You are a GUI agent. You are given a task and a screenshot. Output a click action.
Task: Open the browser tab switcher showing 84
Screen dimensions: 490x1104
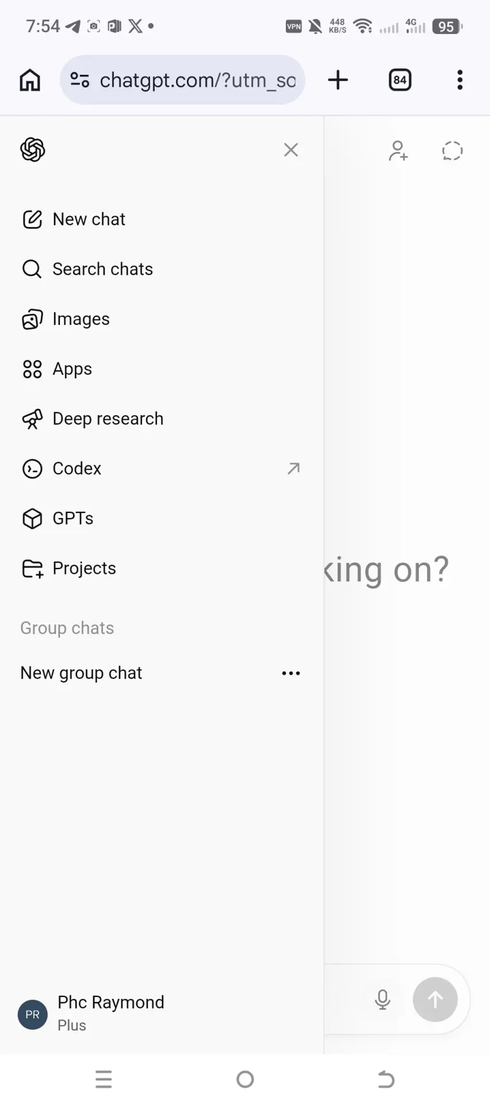(400, 80)
